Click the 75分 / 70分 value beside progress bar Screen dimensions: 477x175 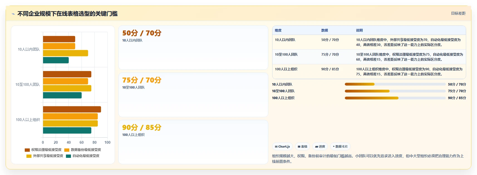point(457,91)
